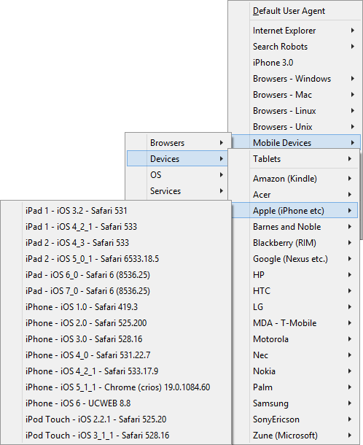Image resolution: width=363 pixels, height=445 pixels.
Task: Choose iPhone 3.0 user agent
Action: (x=295, y=63)
